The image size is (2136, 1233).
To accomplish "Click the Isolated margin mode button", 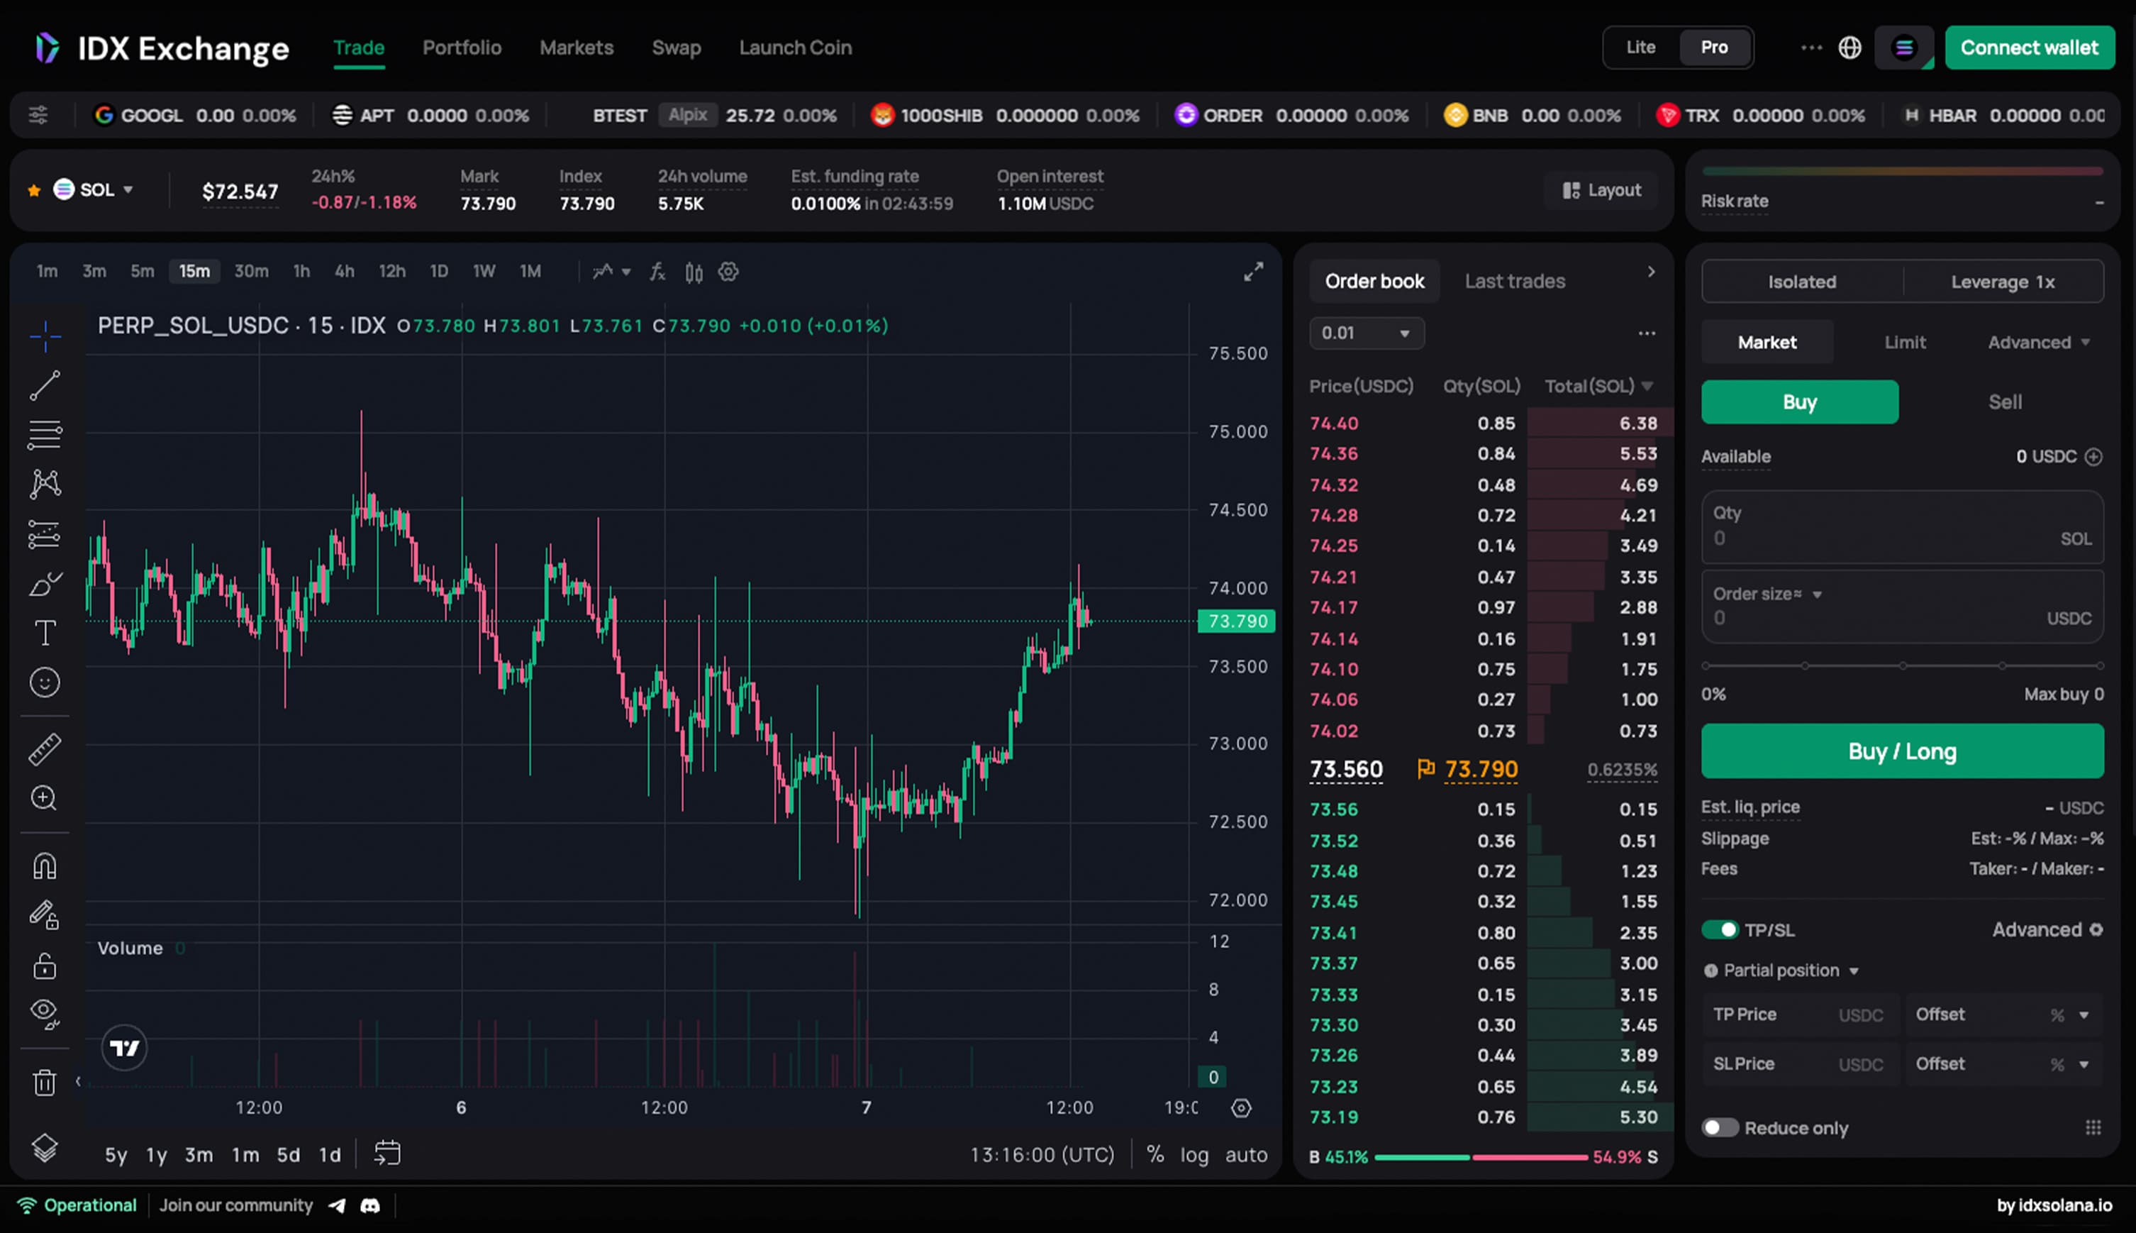I will (x=1802, y=282).
